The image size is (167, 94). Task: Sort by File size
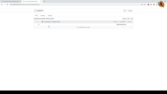(x=130, y=22)
